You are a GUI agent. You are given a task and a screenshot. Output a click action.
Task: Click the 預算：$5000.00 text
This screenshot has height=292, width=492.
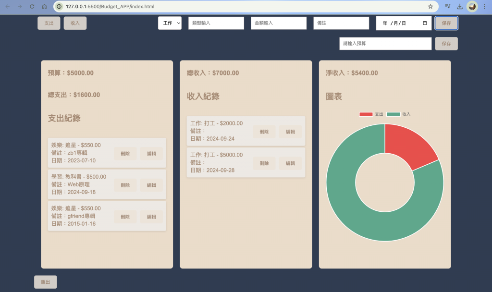(71, 73)
